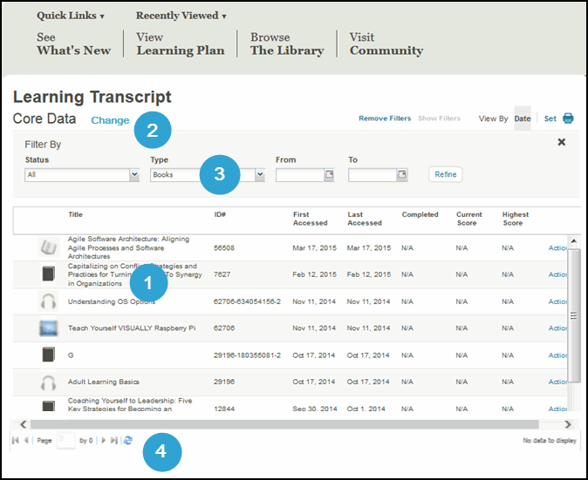This screenshot has height=480, width=588.
Task: Click Teach Yourself VISUALLY Raspberry Pi thumbnail
Action: pos(49,328)
